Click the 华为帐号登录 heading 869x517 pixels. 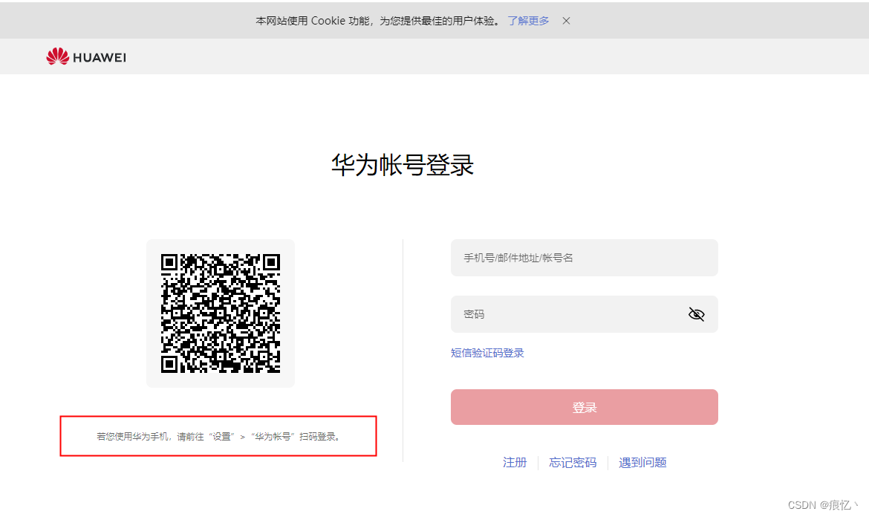pos(403,165)
